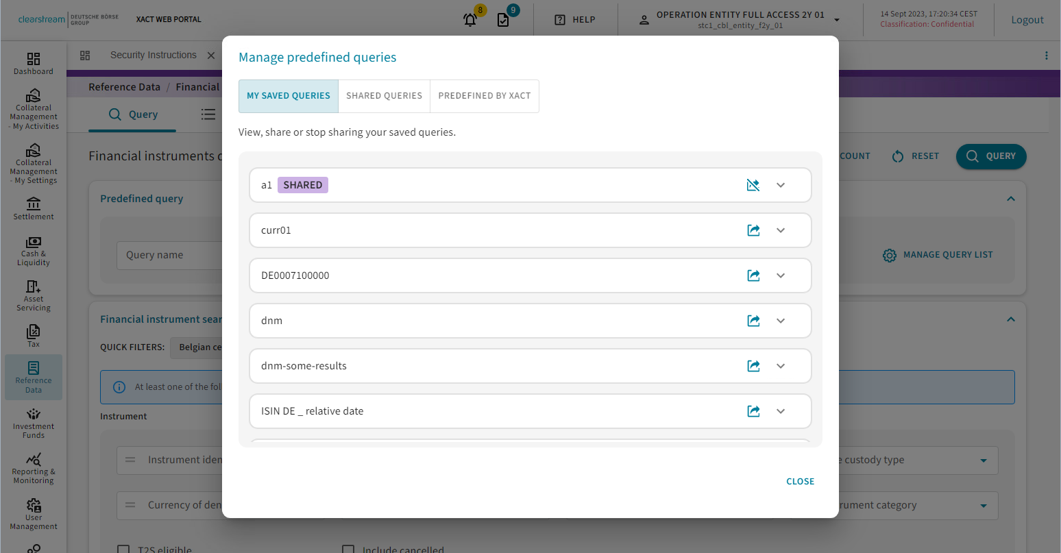Share the DE0007100000 saved query
The height and width of the screenshot is (553, 1061).
(x=753, y=275)
